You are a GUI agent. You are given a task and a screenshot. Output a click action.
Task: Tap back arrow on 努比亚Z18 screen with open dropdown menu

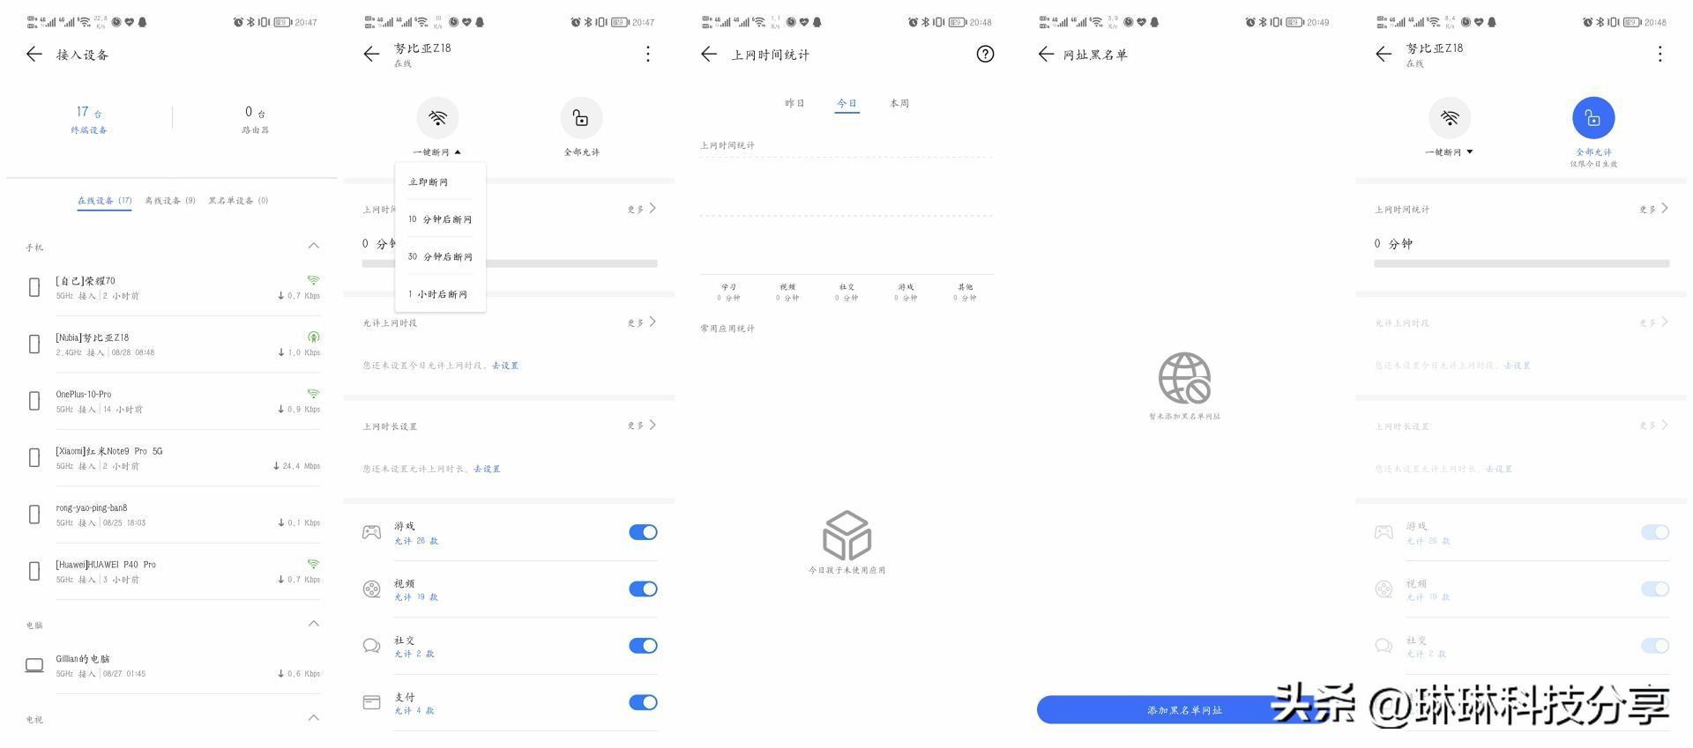click(x=371, y=55)
